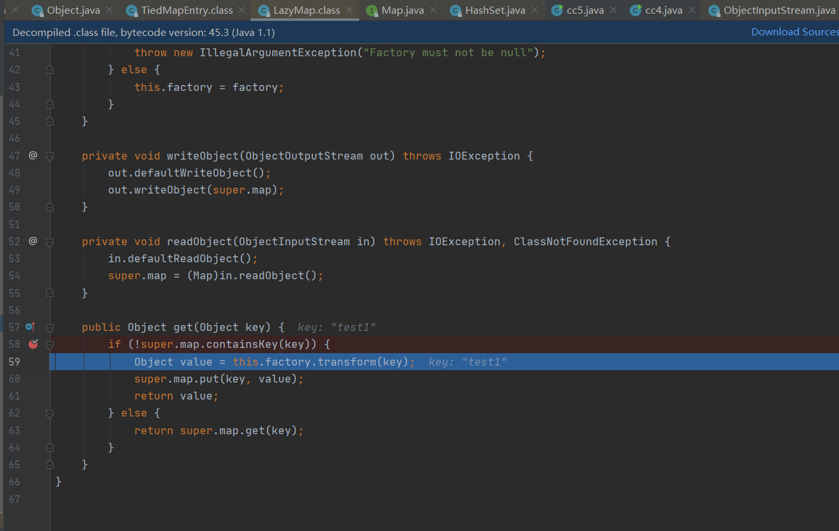839x531 pixels.
Task: Click super.map.get(key) on line 63
Action: click(x=238, y=430)
